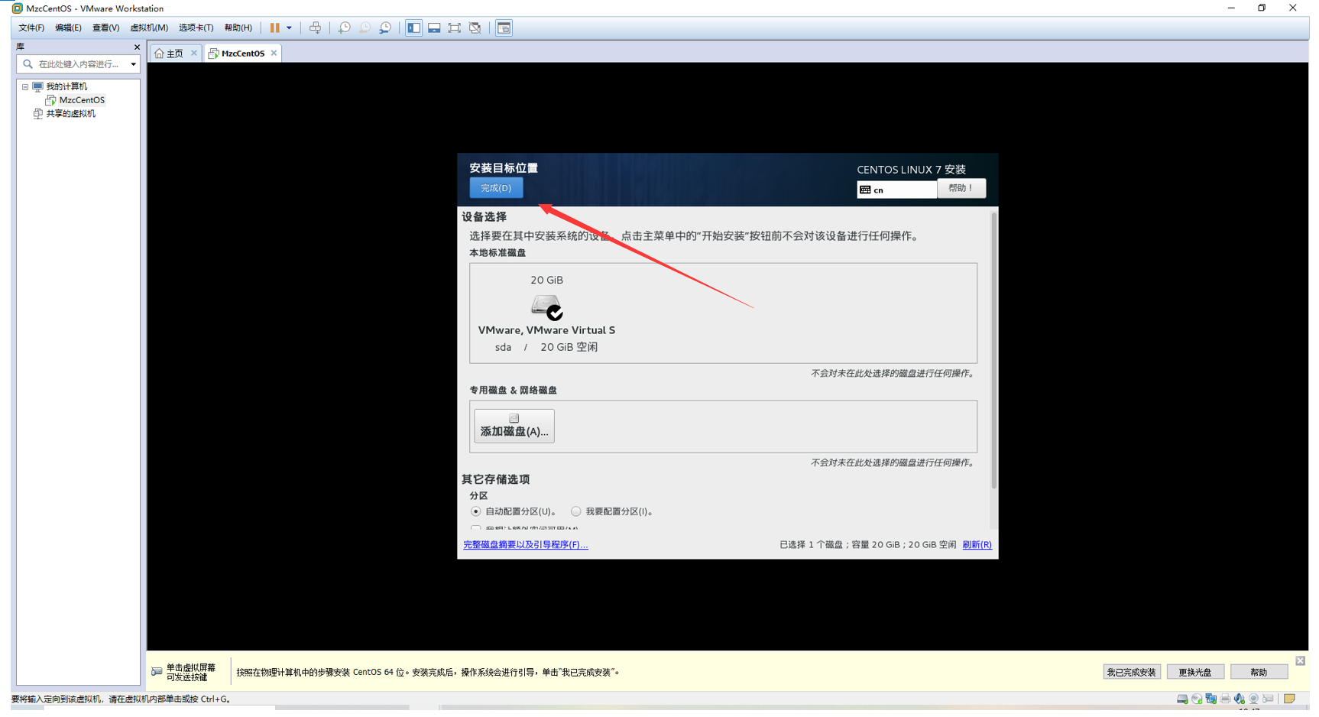Click the hard disk status icon
Screen dimensions: 1319x717
pyautogui.click(x=1182, y=699)
